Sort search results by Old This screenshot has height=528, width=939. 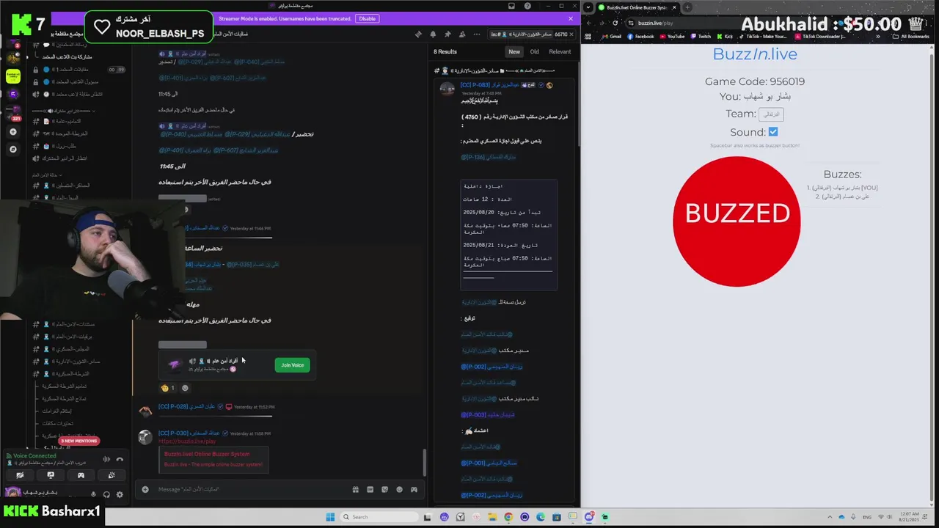[x=534, y=51]
